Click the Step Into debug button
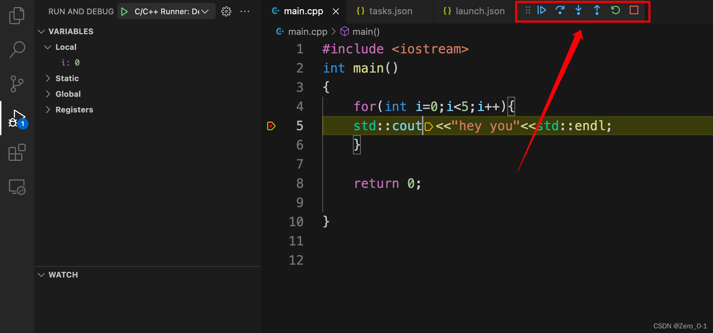The width and height of the screenshot is (713, 333). [579, 10]
